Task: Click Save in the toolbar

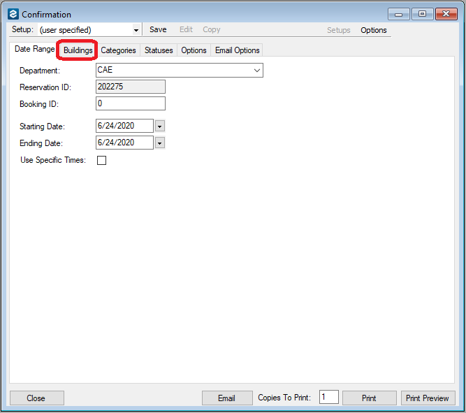Action: point(158,29)
